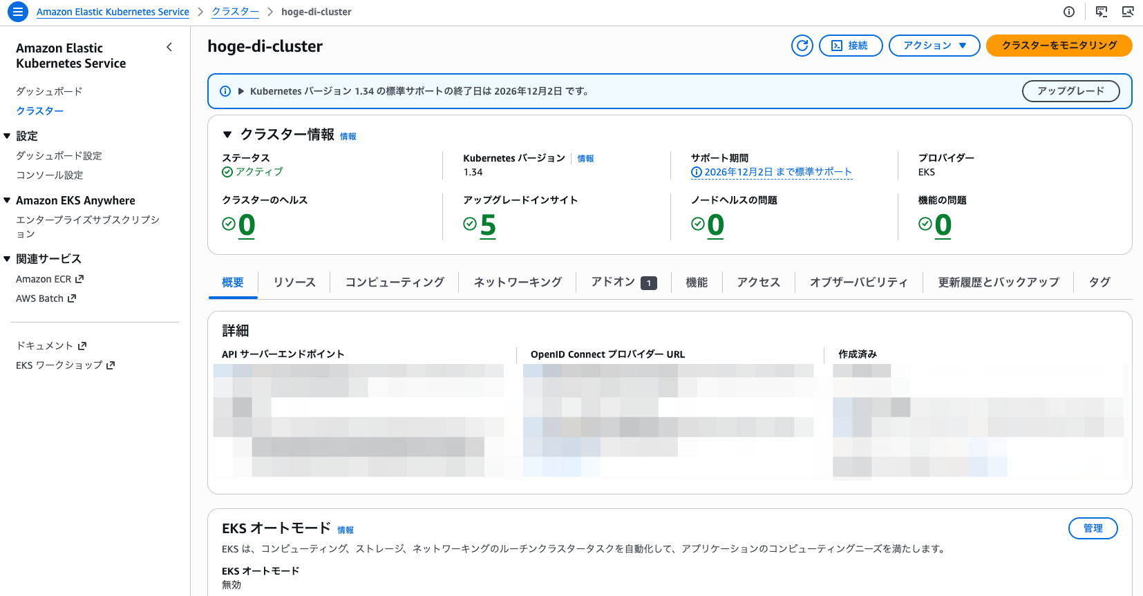The width and height of the screenshot is (1143, 596).
Task: Click 情報 link next to EKS オートモード heading
Action: (x=346, y=530)
